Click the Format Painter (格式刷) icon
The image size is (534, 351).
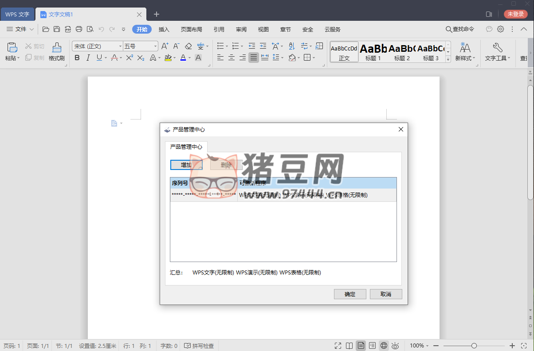tap(57, 48)
